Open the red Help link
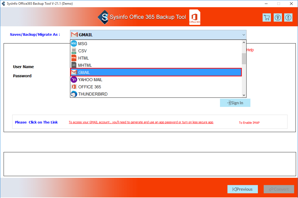The height and width of the screenshot is (198, 298). pos(250,50)
